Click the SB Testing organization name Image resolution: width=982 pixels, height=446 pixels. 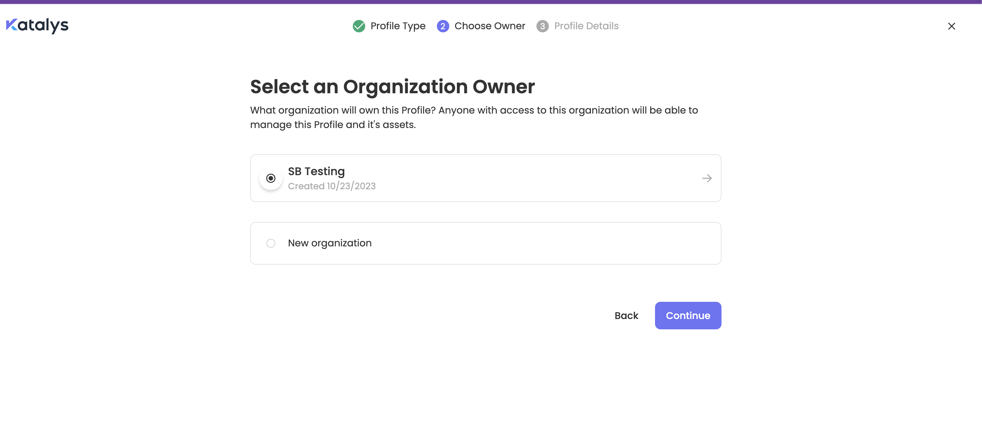tap(316, 171)
